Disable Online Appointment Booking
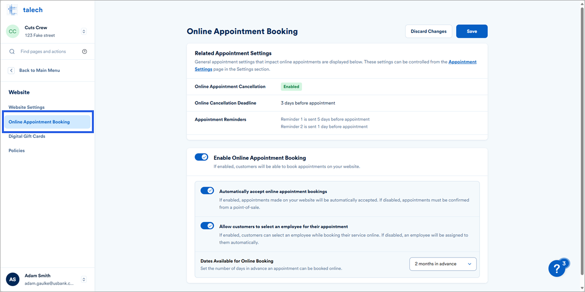The height and width of the screenshot is (292, 585). pos(201,157)
